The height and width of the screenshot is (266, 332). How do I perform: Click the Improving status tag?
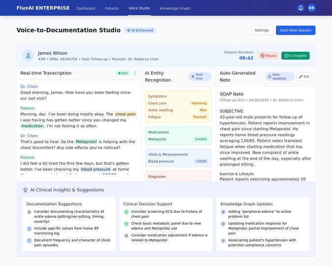pos(199,103)
